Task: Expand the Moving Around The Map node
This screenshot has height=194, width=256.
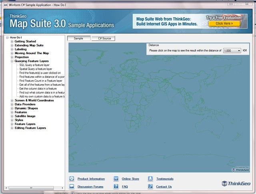Action: point(12,53)
